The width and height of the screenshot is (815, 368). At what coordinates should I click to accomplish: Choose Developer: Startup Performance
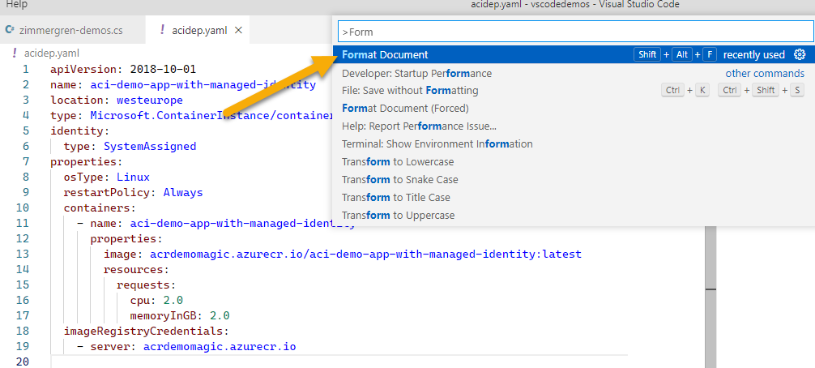tap(416, 73)
